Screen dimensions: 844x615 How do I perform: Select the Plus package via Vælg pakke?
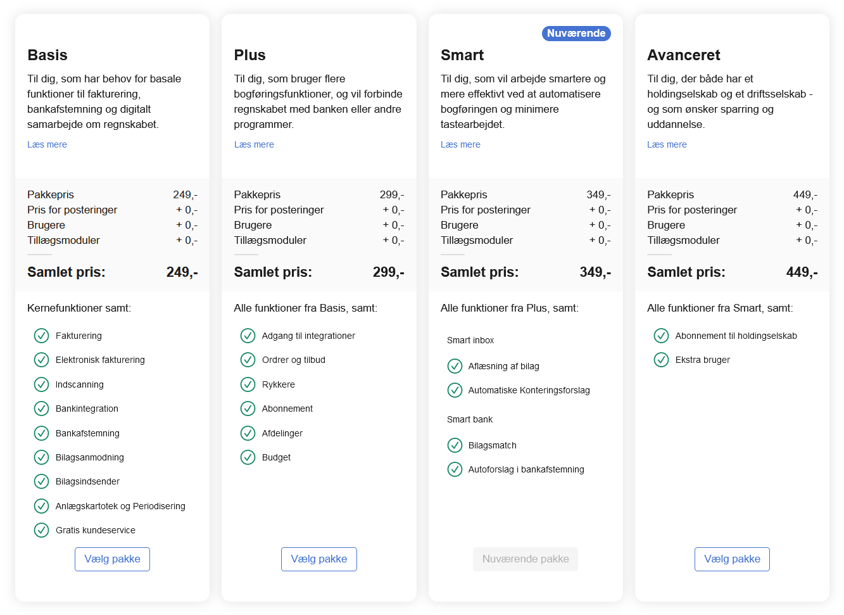(319, 559)
